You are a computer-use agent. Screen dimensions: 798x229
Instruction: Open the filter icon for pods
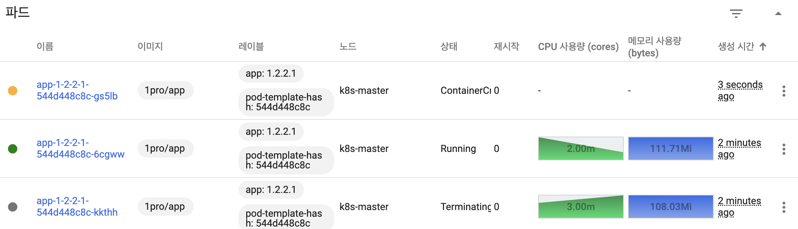click(736, 14)
